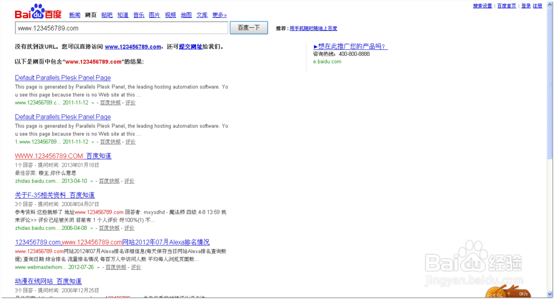The image size is (554, 299).
Task: Open the 提交网址 submit URL link
Action: (191, 47)
